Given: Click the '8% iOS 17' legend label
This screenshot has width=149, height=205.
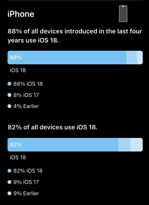Looking at the screenshot, I should (x=26, y=95).
